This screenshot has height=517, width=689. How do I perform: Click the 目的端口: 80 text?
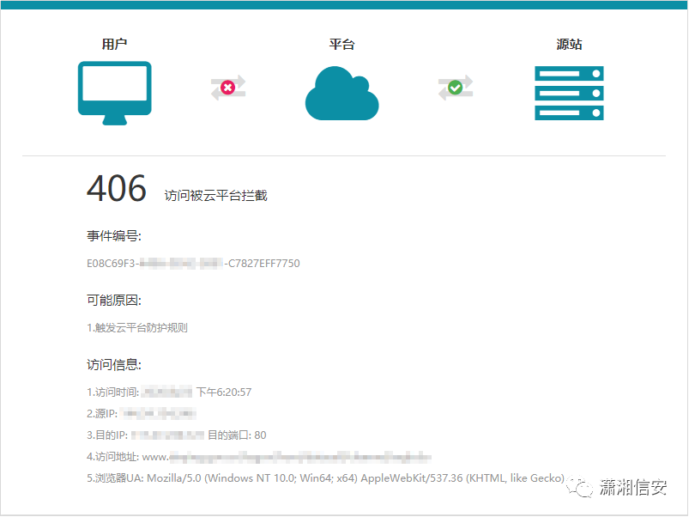(237, 435)
